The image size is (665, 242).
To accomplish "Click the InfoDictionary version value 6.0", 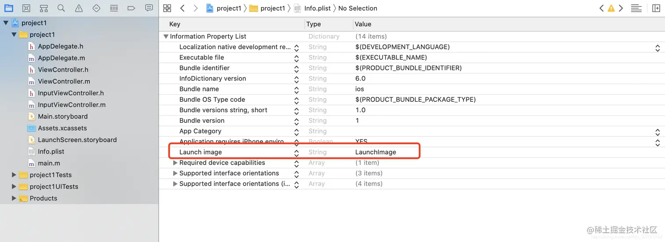I will pos(360,78).
